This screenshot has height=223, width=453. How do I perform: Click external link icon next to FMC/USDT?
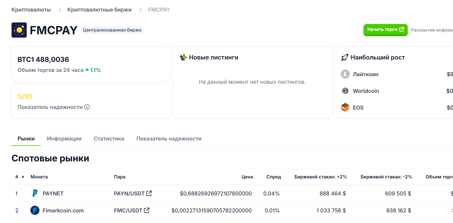click(x=147, y=210)
